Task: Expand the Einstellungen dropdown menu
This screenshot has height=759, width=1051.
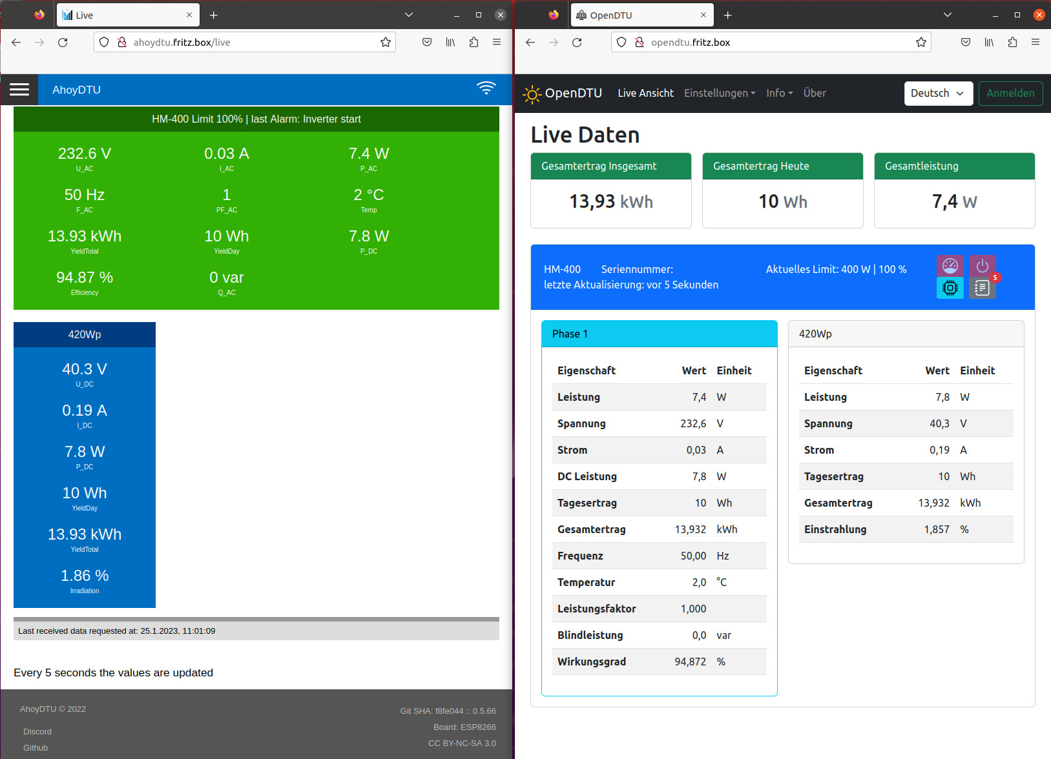Action: click(719, 93)
